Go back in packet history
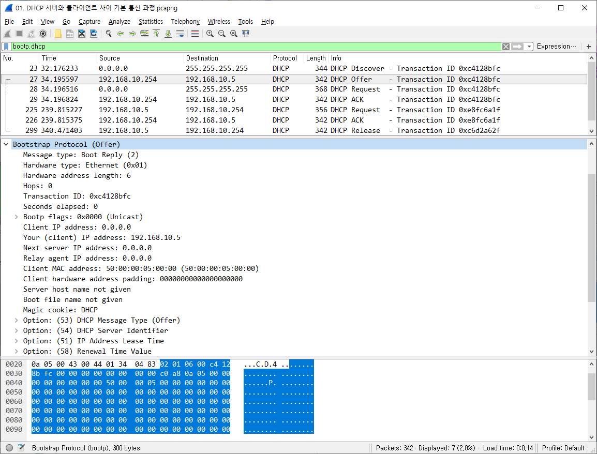The height and width of the screenshot is (454, 597). tap(121, 34)
